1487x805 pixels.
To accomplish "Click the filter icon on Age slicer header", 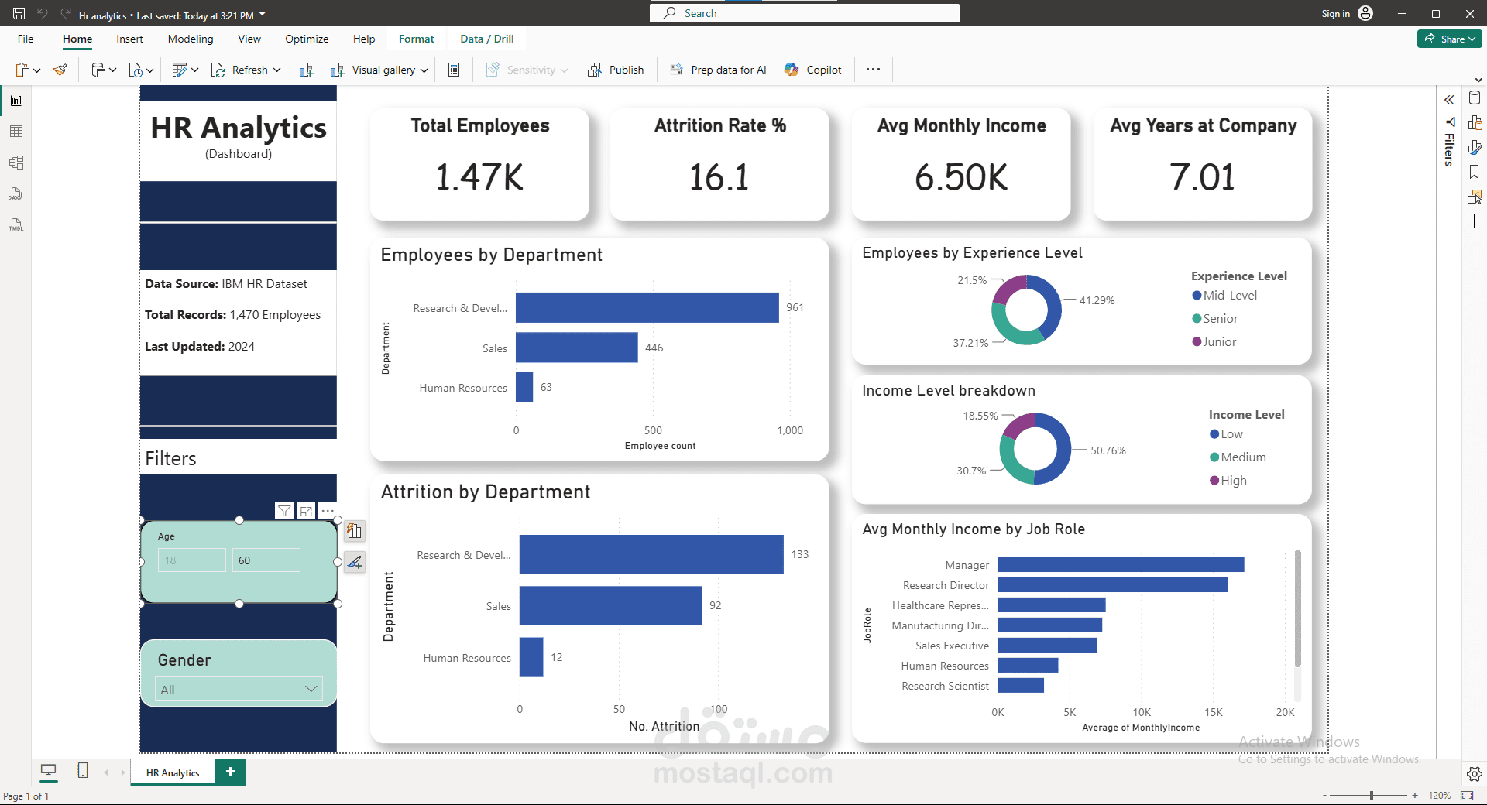I will tap(284, 511).
